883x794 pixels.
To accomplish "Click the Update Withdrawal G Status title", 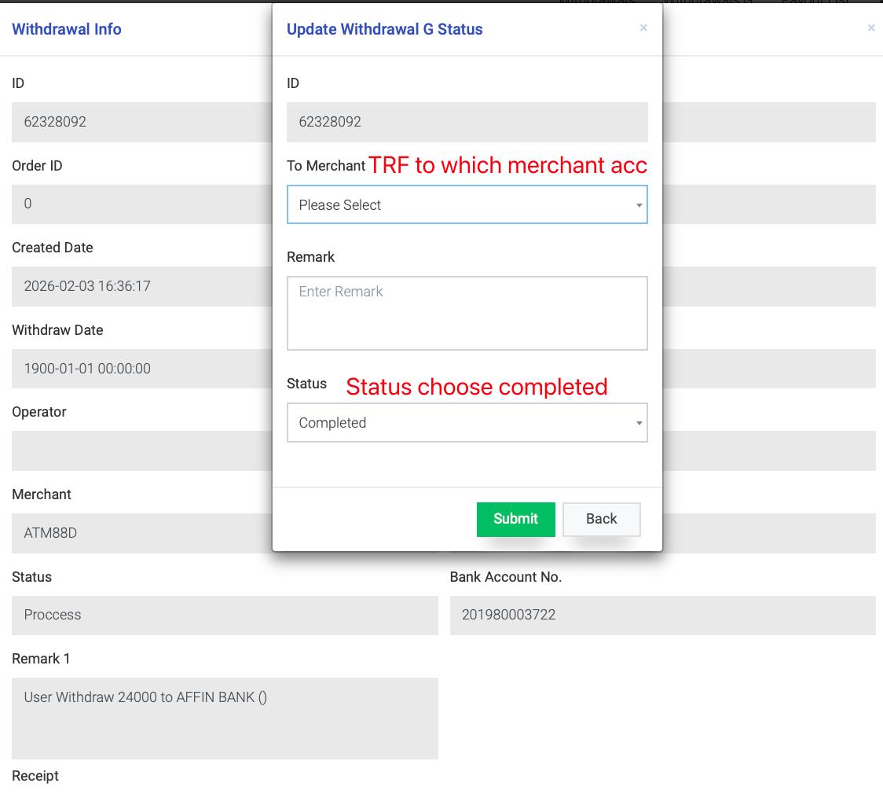I will click(x=384, y=29).
